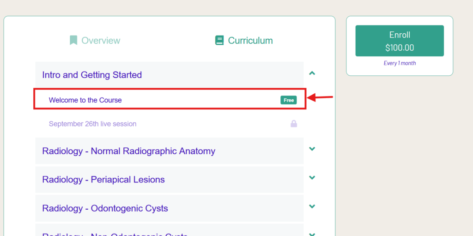Click the Intro and Getting Started heading
This screenshot has width=473, height=236.
point(92,75)
